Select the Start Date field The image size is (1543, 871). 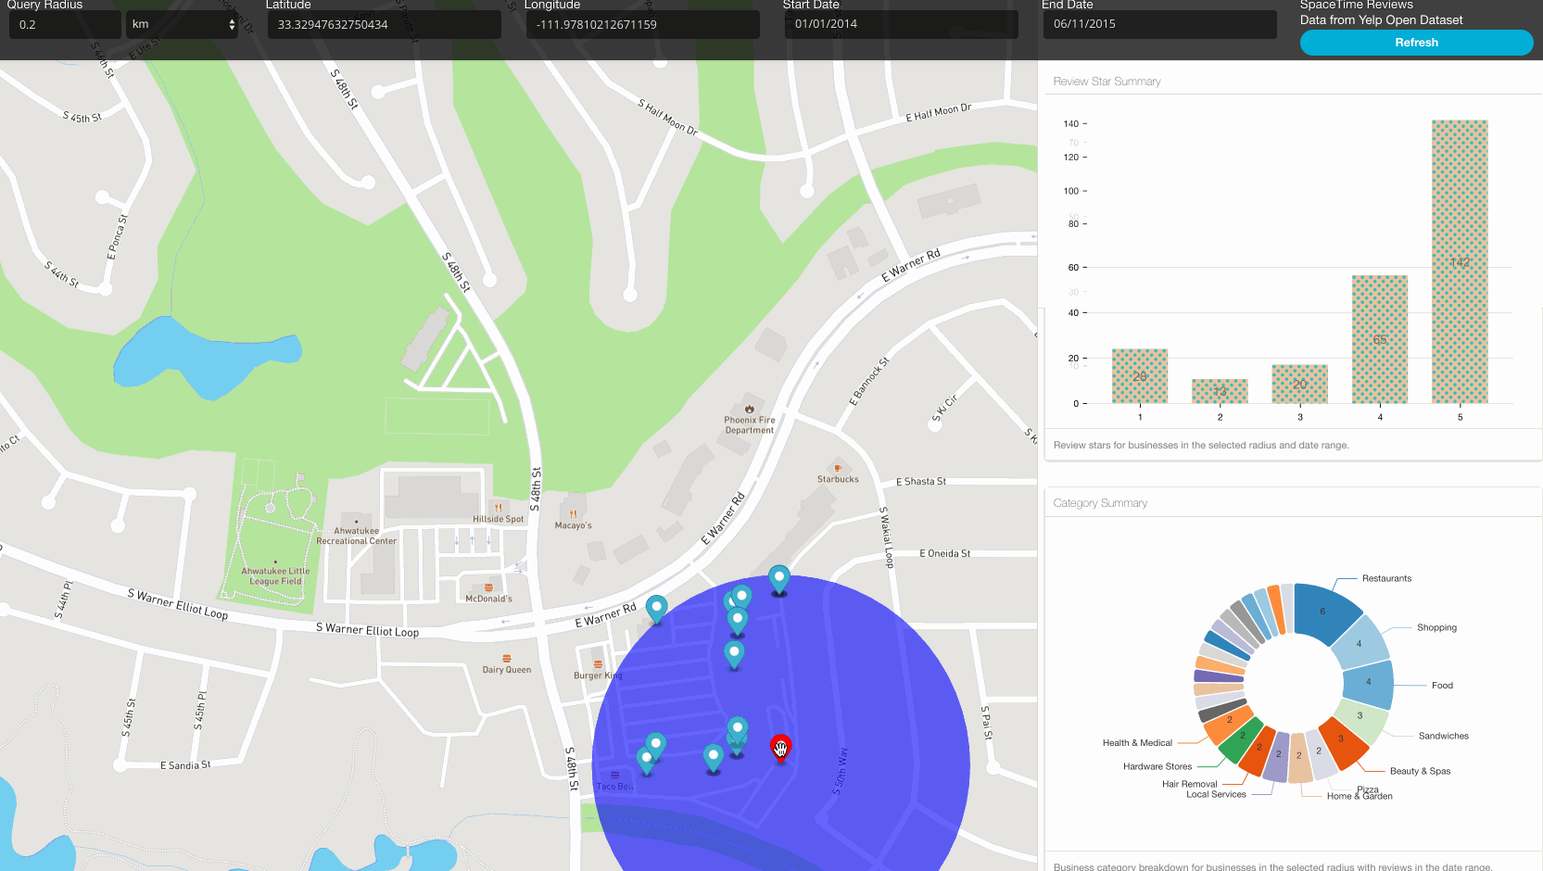(x=900, y=24)
